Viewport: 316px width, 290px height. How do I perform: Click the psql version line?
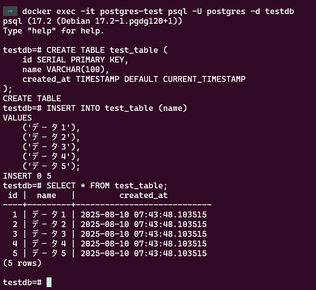click(93, 21)
